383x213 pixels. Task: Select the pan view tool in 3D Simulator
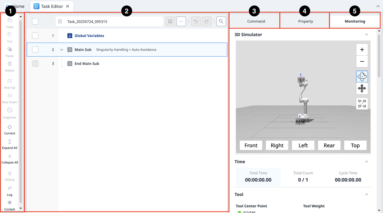362,88
